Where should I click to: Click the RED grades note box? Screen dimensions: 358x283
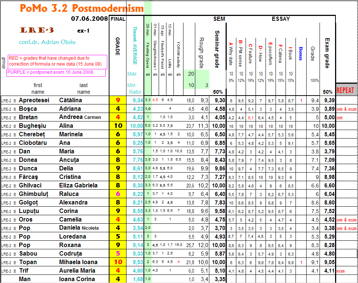58,62
